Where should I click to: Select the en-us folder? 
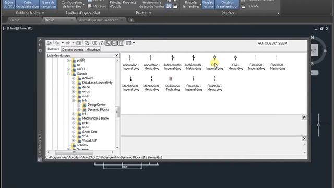click(x=86, y=92)
